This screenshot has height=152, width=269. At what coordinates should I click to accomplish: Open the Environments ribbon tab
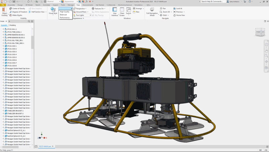click(x=88, y=5)
